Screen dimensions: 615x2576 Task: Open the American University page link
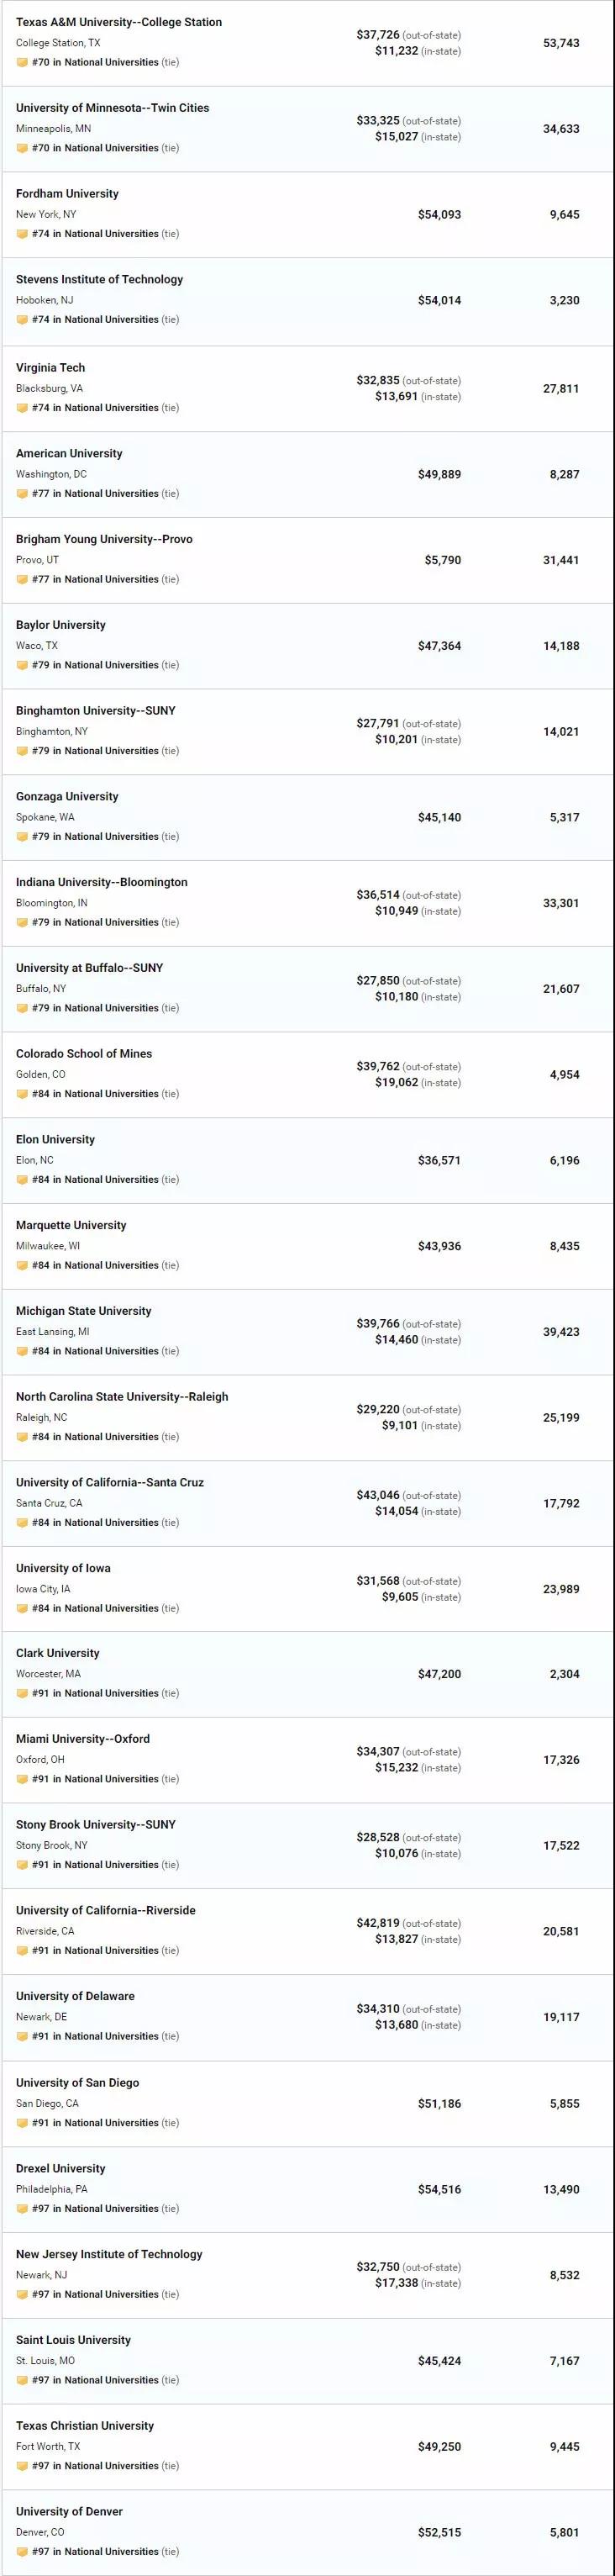(x=69, y=453)
